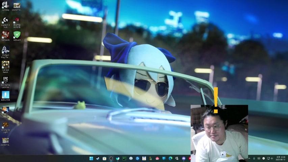Open the AdGuard shortcut

click(x=17, y=36)
